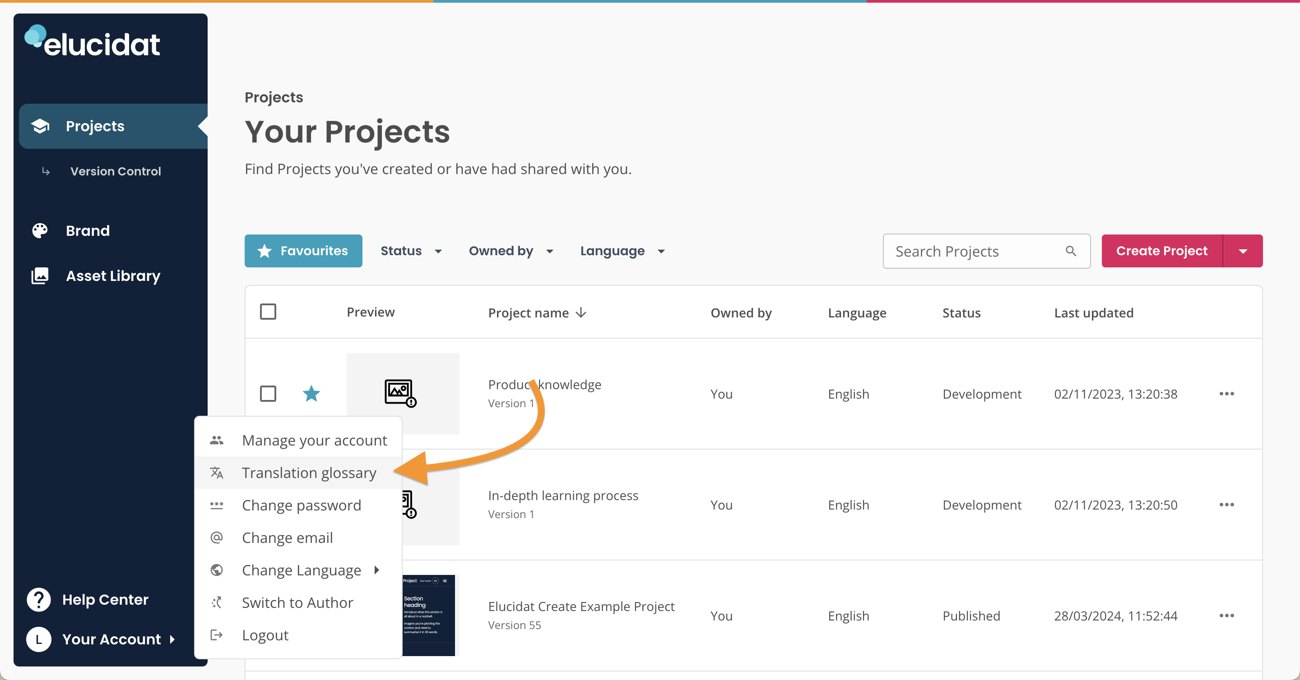1300x680 pixels.
Task: Choose Switch to Author from menu
Action: click(297, 602)
